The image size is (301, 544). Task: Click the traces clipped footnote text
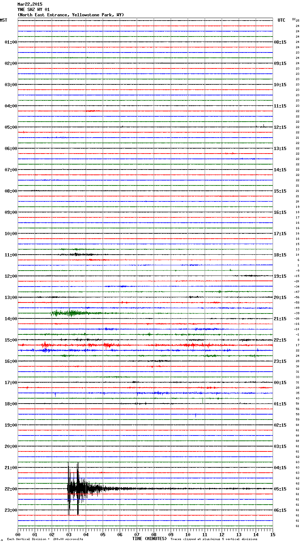[x=214, y=539]
